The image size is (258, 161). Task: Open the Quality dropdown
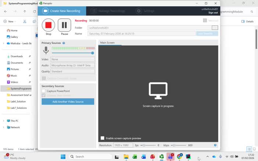(72, 71)
